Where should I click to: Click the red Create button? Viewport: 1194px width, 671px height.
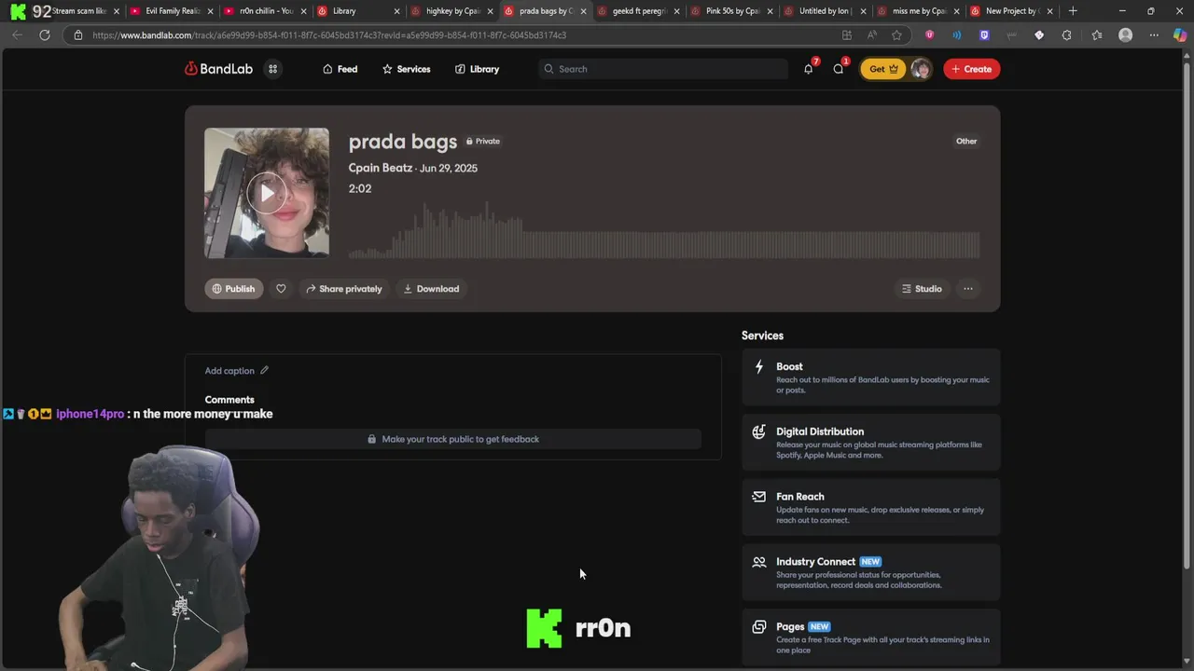pos(971,69)
